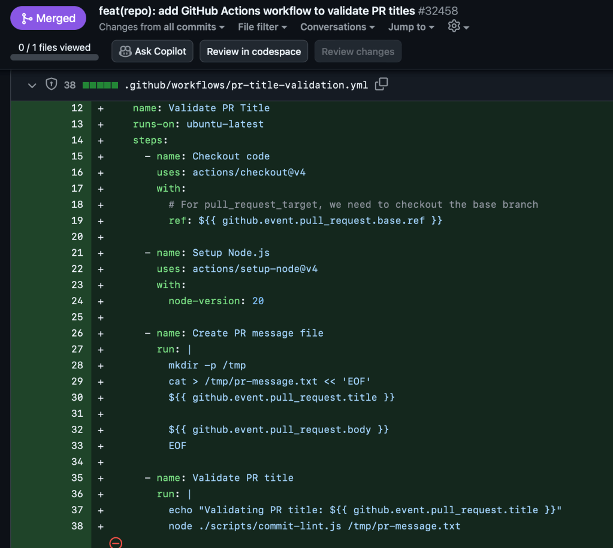Collapse the pr-title-validation.yml file diff
The width and height of the screenshot is (613, 548).
click(32, 85)
